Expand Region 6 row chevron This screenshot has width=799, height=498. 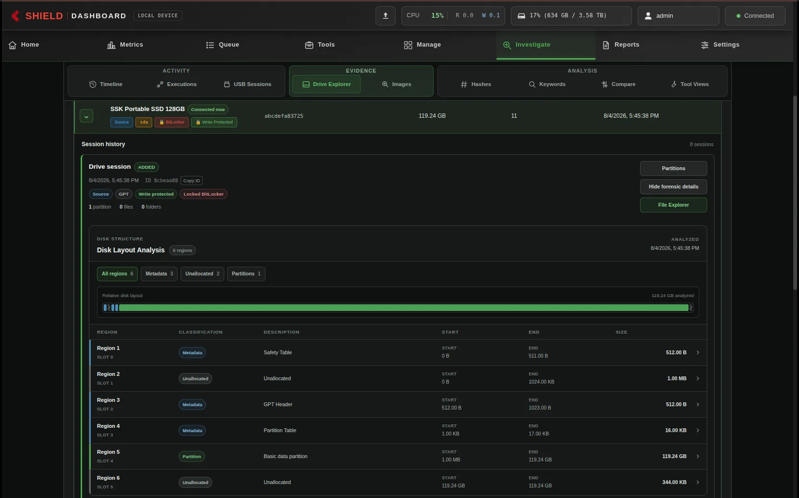coord(698,482)
